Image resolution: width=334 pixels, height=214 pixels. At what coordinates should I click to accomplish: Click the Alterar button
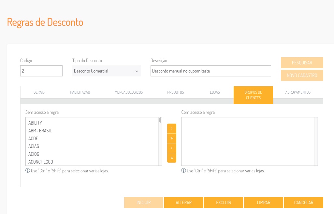point(183,203)
